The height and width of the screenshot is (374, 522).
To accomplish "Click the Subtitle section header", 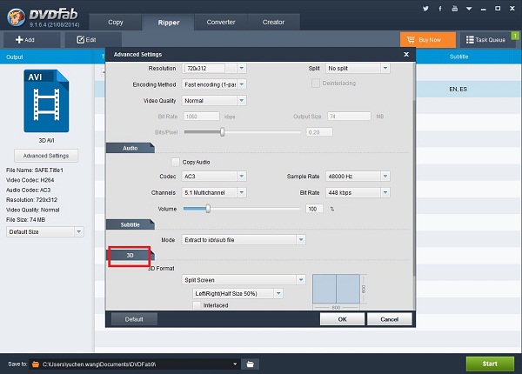I will (130, 224).
